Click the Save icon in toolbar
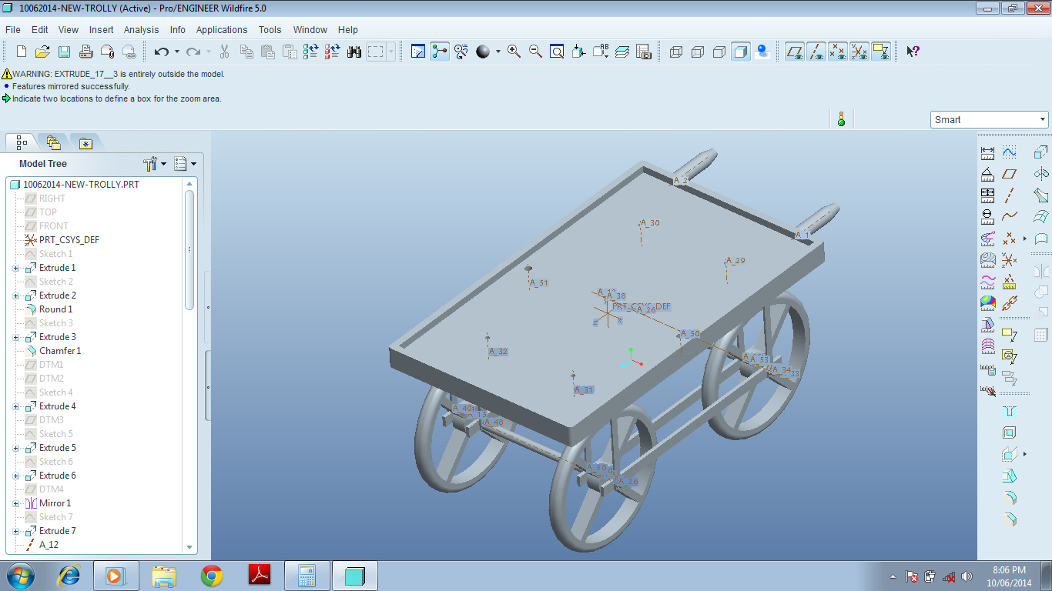1052x591 pixels. (x=65, y=52)
